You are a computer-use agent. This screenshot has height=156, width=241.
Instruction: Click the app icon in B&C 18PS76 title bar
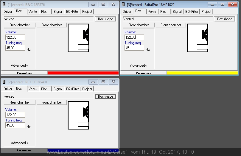pos(4,4)
